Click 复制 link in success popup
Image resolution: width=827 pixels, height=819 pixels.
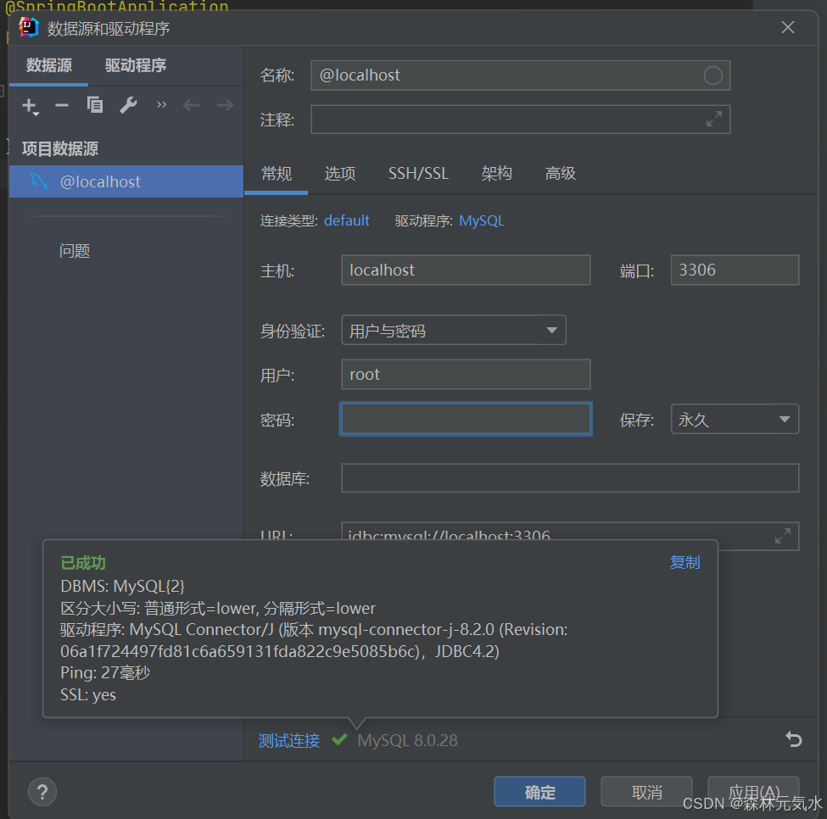685,562
